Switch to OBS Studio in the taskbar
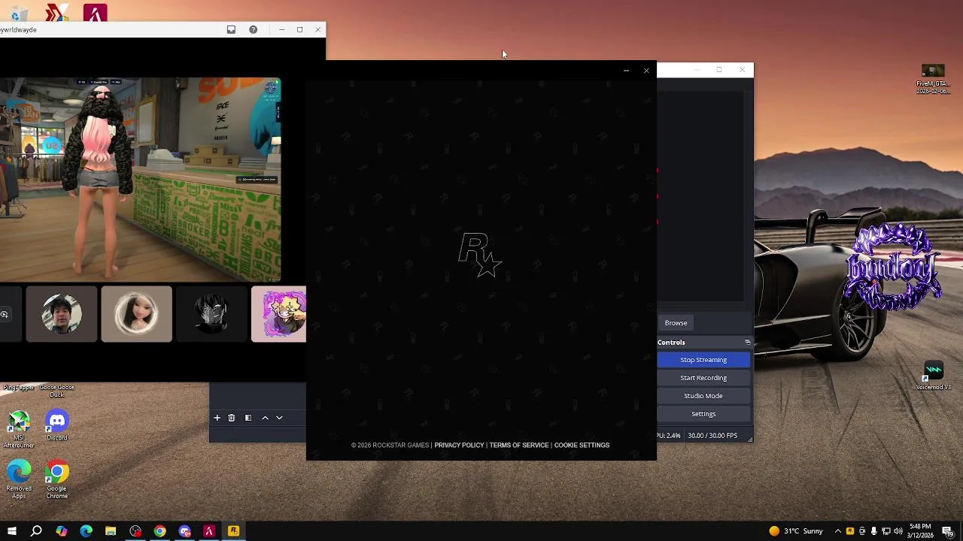Viewport: 963px width, 541px height. point(135,531)
